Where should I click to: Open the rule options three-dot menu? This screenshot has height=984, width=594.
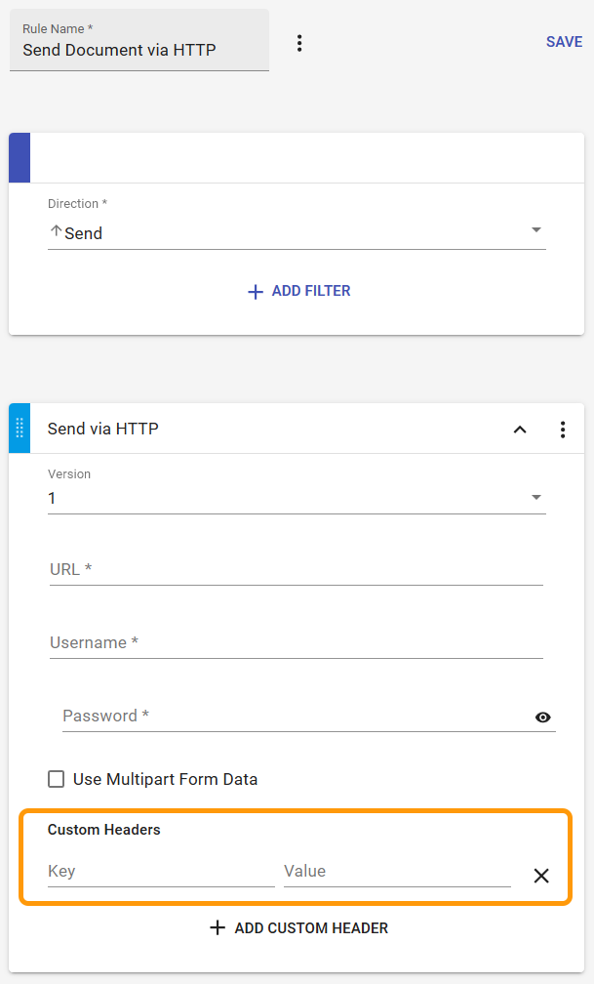299,43
